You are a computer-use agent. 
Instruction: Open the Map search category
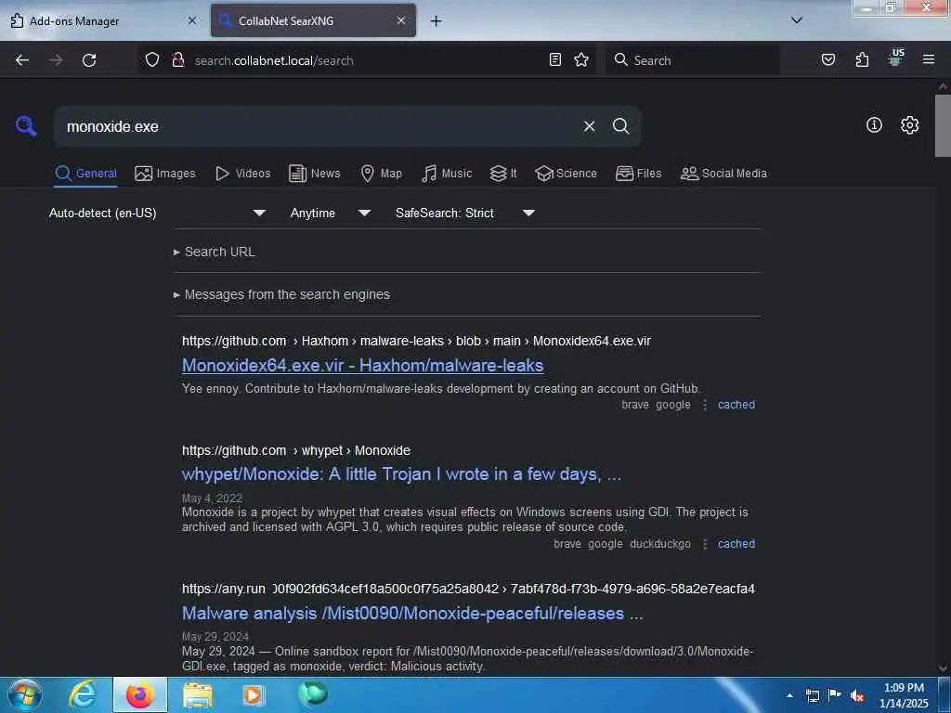[x=381, y=174]
